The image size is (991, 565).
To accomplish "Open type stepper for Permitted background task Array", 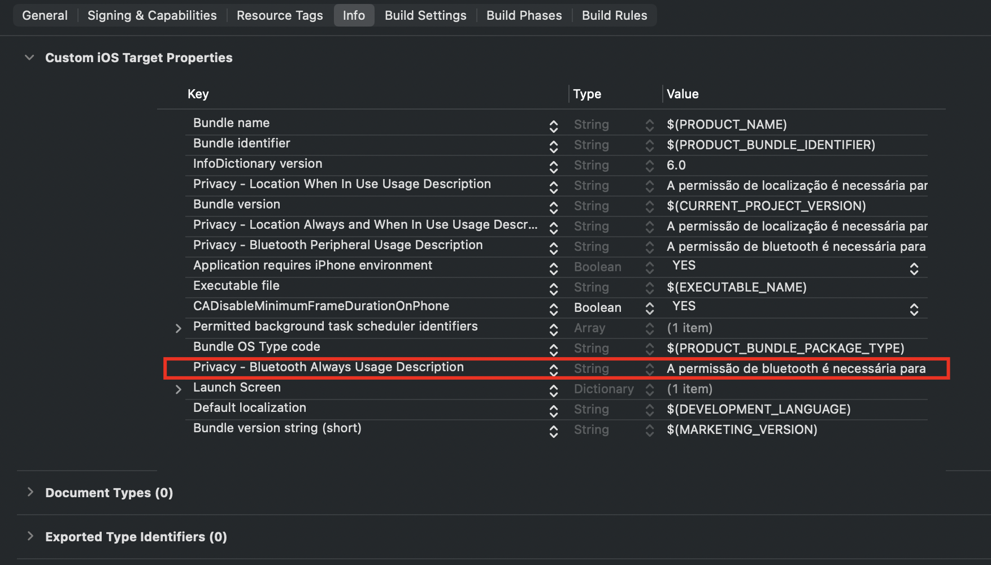I will tap(650, 328).
